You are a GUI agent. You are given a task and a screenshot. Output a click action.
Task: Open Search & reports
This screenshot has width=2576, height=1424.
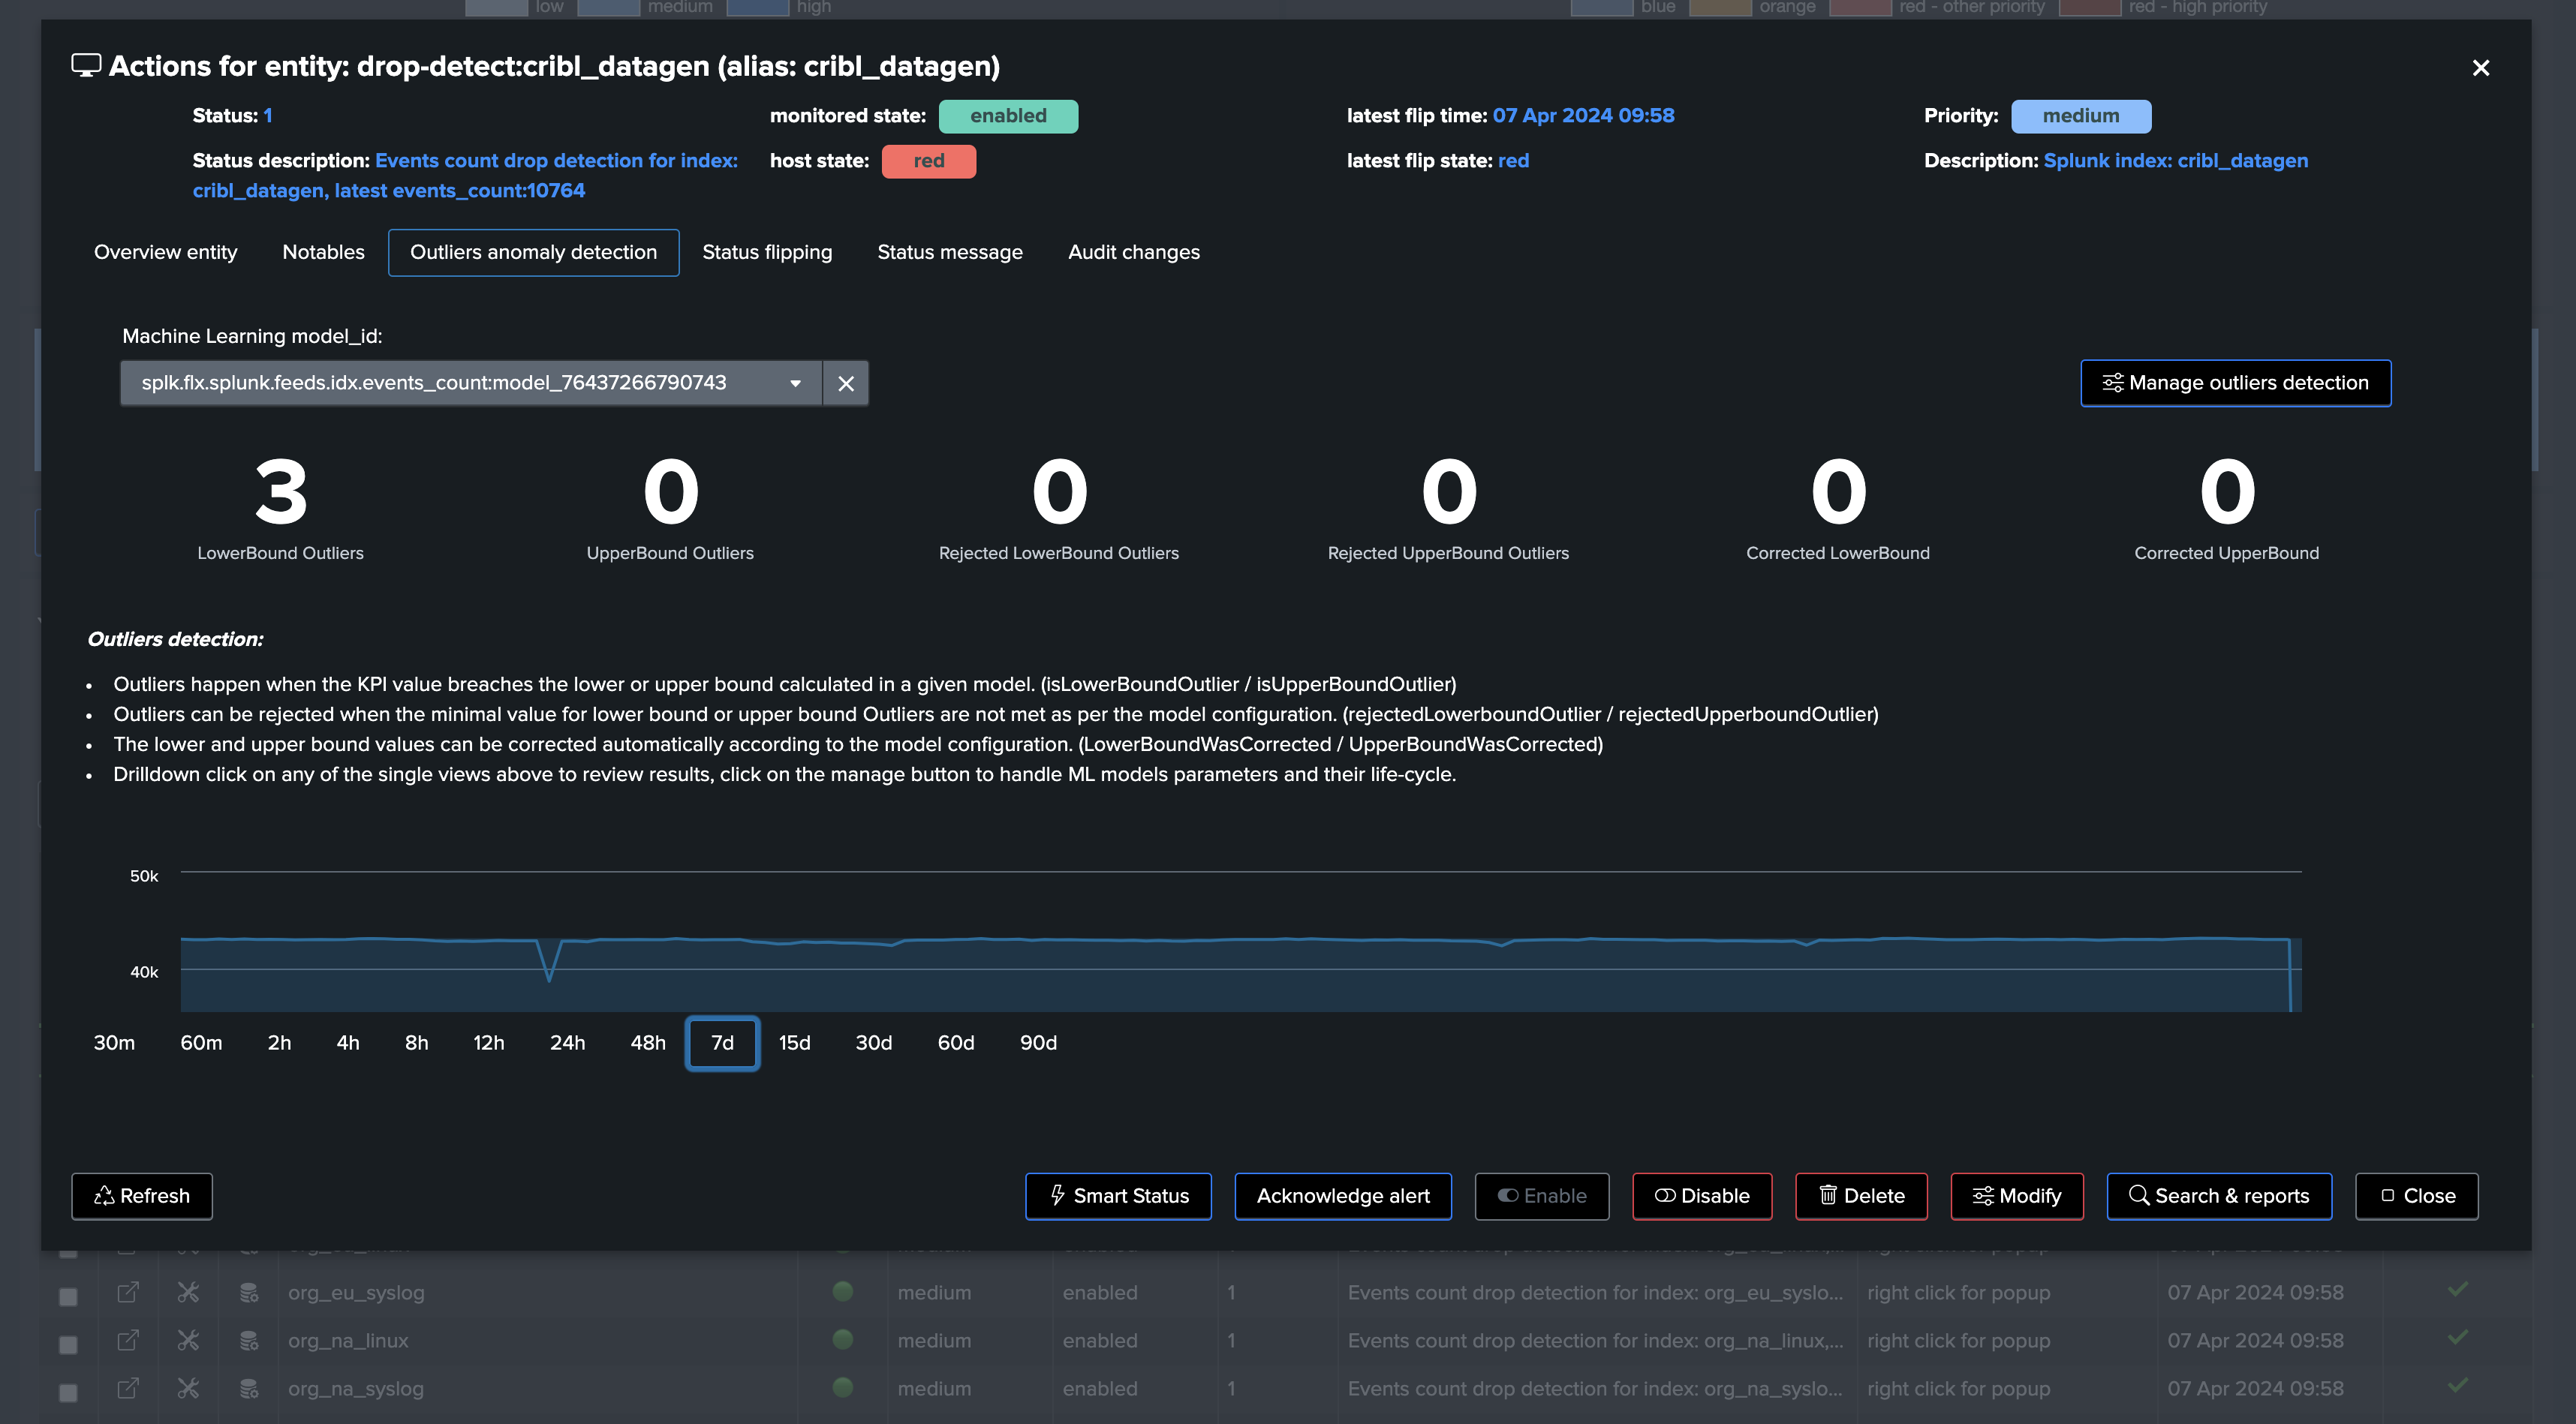pyautogui.click(x=2219, y=1196)
